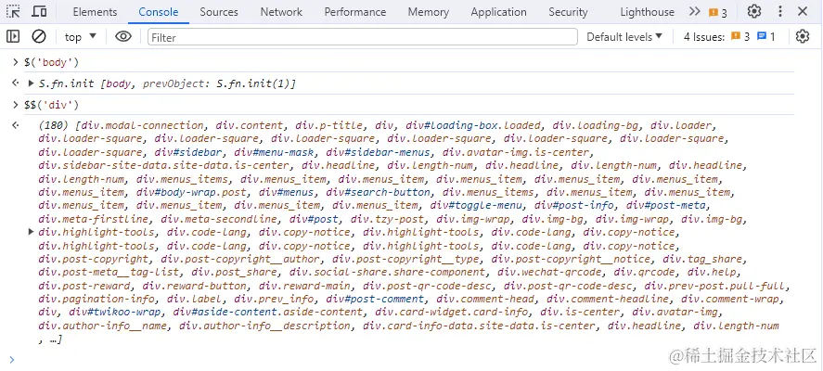Viewport: 823px width, 371px height.
Task: Open the 4 Issues link
Action: [x=704, y=37]
